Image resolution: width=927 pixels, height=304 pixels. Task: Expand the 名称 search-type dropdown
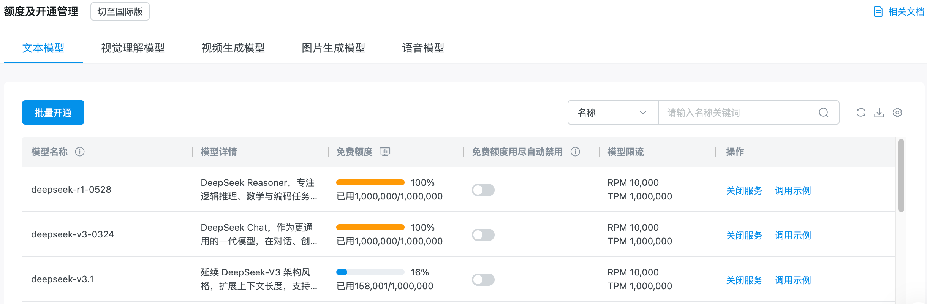coord(612,112)
